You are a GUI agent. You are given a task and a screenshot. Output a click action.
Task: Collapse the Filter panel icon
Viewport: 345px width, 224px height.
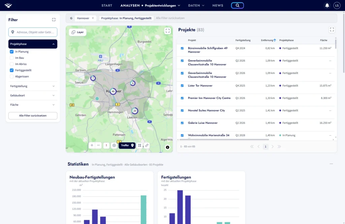click(54, 20)
